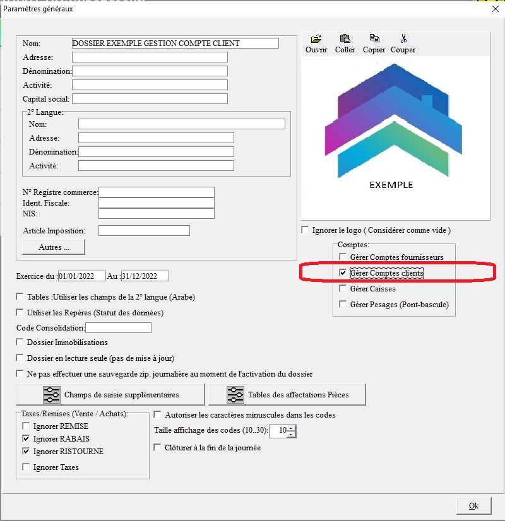The height and width of the screenshot is (521, 505).
Task: Click the main Dénomination input field
Action: (x=150, y=71)
